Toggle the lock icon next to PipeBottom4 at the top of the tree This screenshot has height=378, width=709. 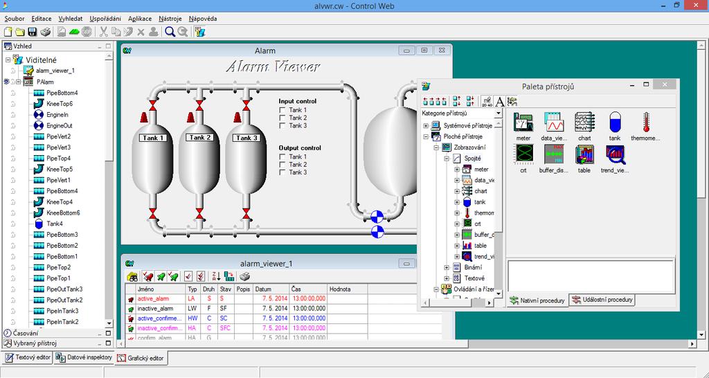(x=12, y=93)
